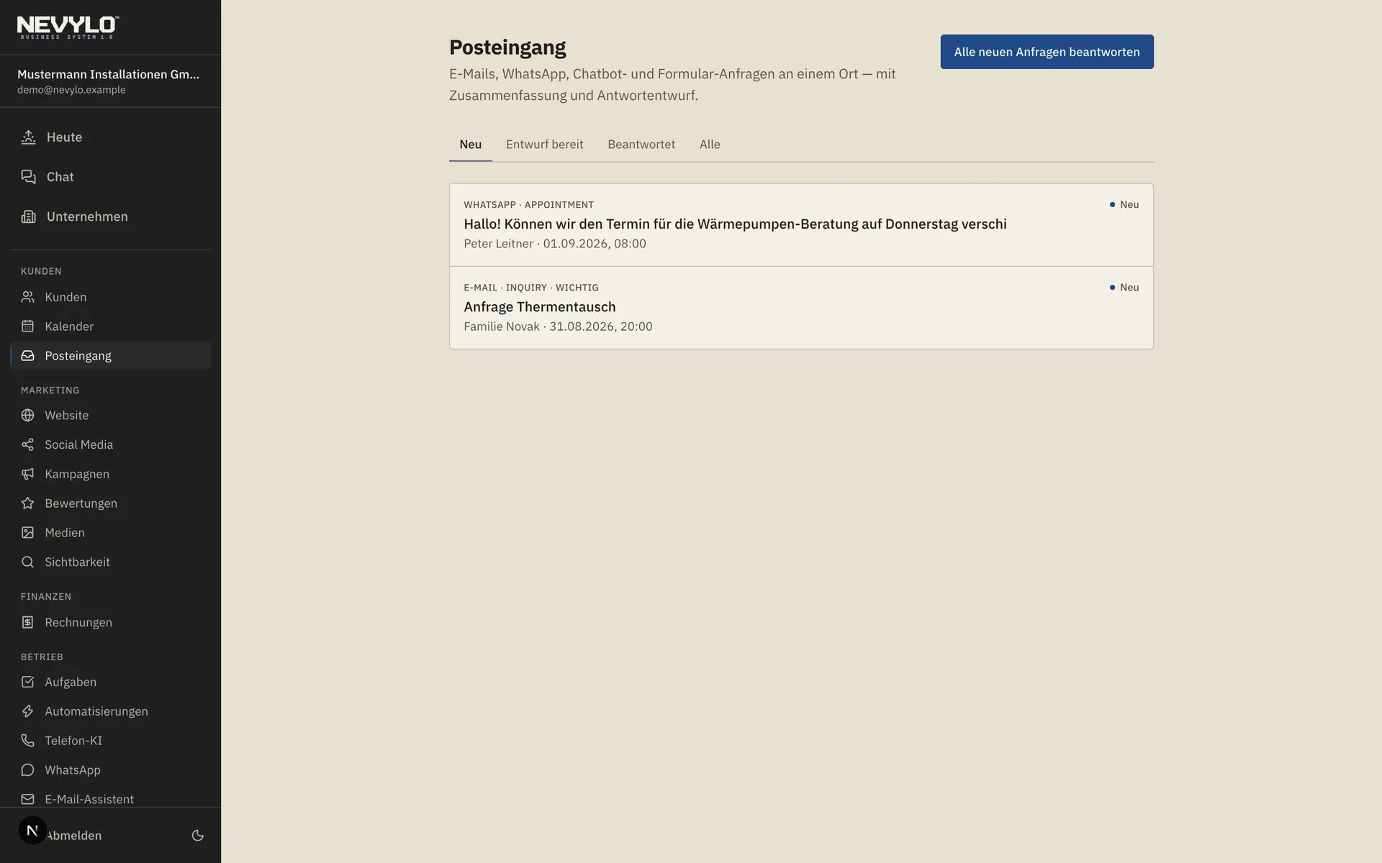Click the Rechnungen sidebar label
This screenshot has height=863, width=1382.
click(x=78, y=623)
